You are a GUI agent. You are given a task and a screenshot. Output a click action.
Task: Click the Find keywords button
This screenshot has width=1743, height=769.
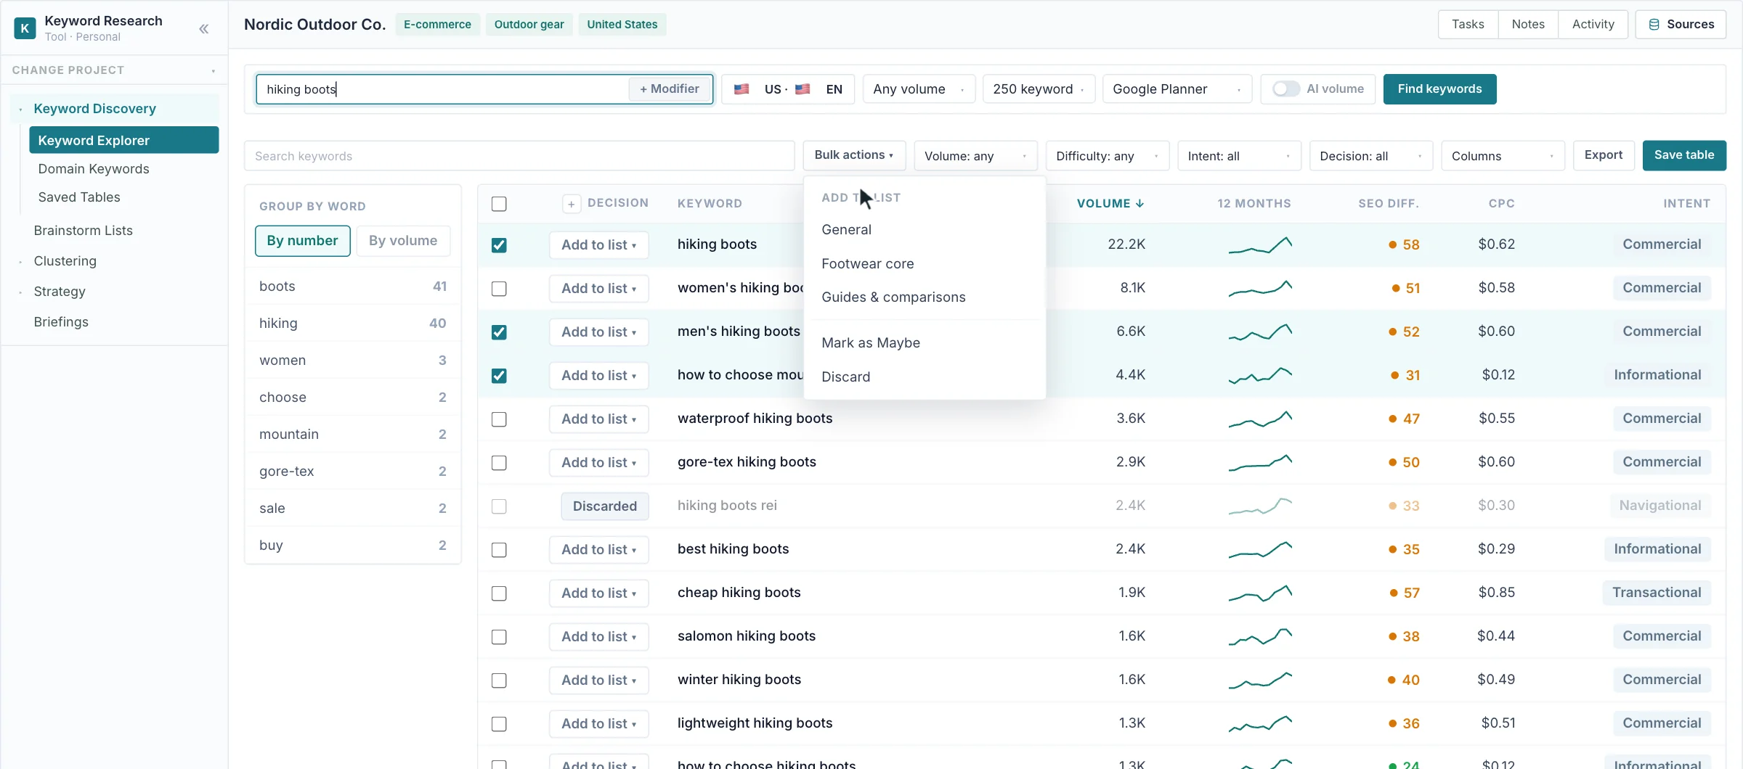1439,89
